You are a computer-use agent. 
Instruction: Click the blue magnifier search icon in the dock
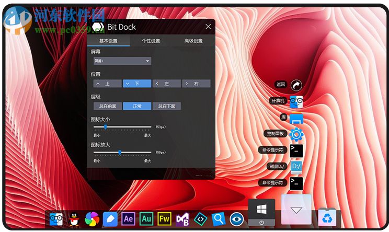coord(219,219)
